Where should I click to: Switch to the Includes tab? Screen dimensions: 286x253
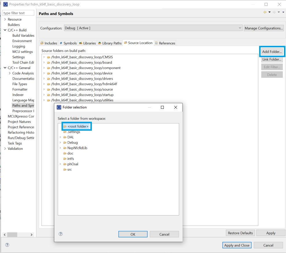(49, 43)
